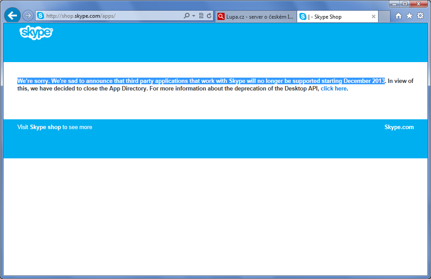Open the browser Home page icon

(398, 16)
